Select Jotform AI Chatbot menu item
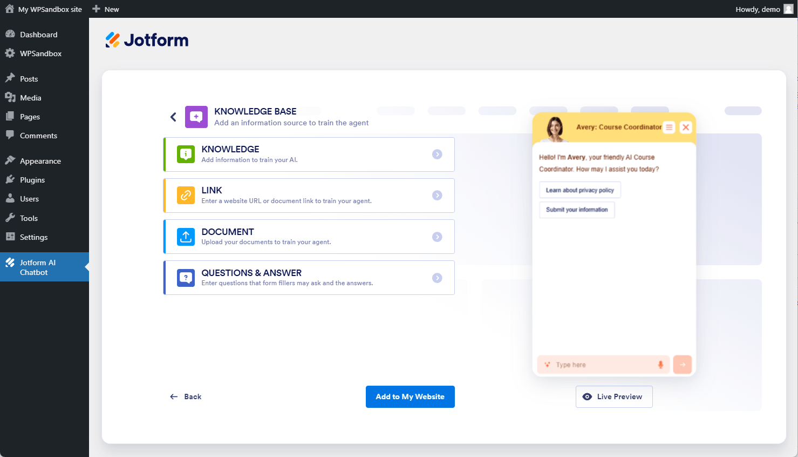Image resolution: width=798 pixels, height=457 pixels. [x=44, y=267]
